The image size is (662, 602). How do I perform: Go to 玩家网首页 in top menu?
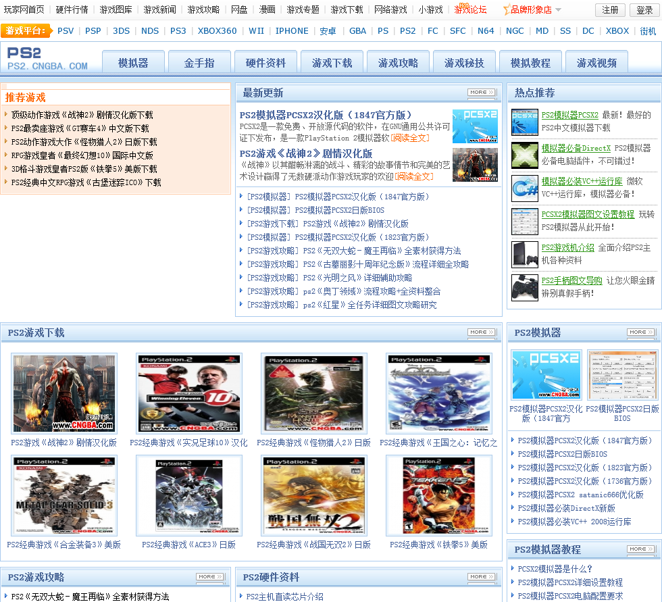[24, 9]
